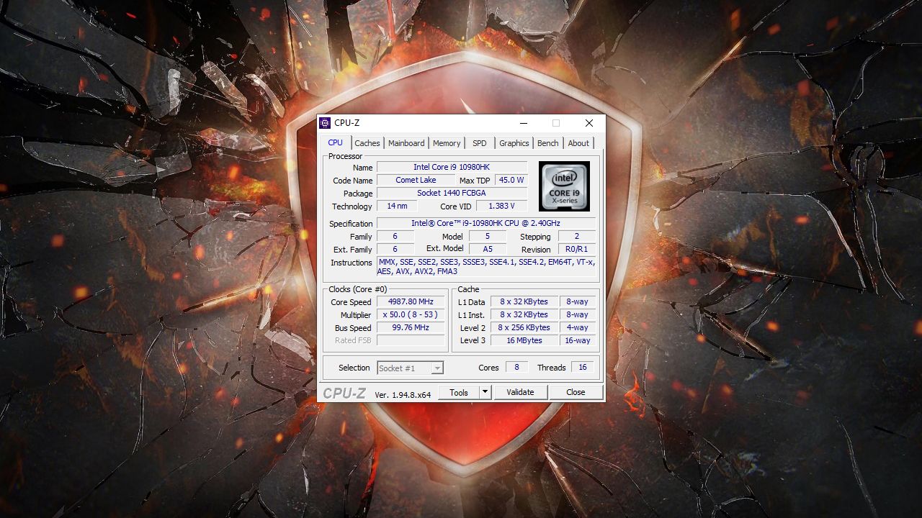Image resolution: width=922 pixels, height=518 pixels.
Task: Close the CPU-Z window with X
Action: click(588, 123)
